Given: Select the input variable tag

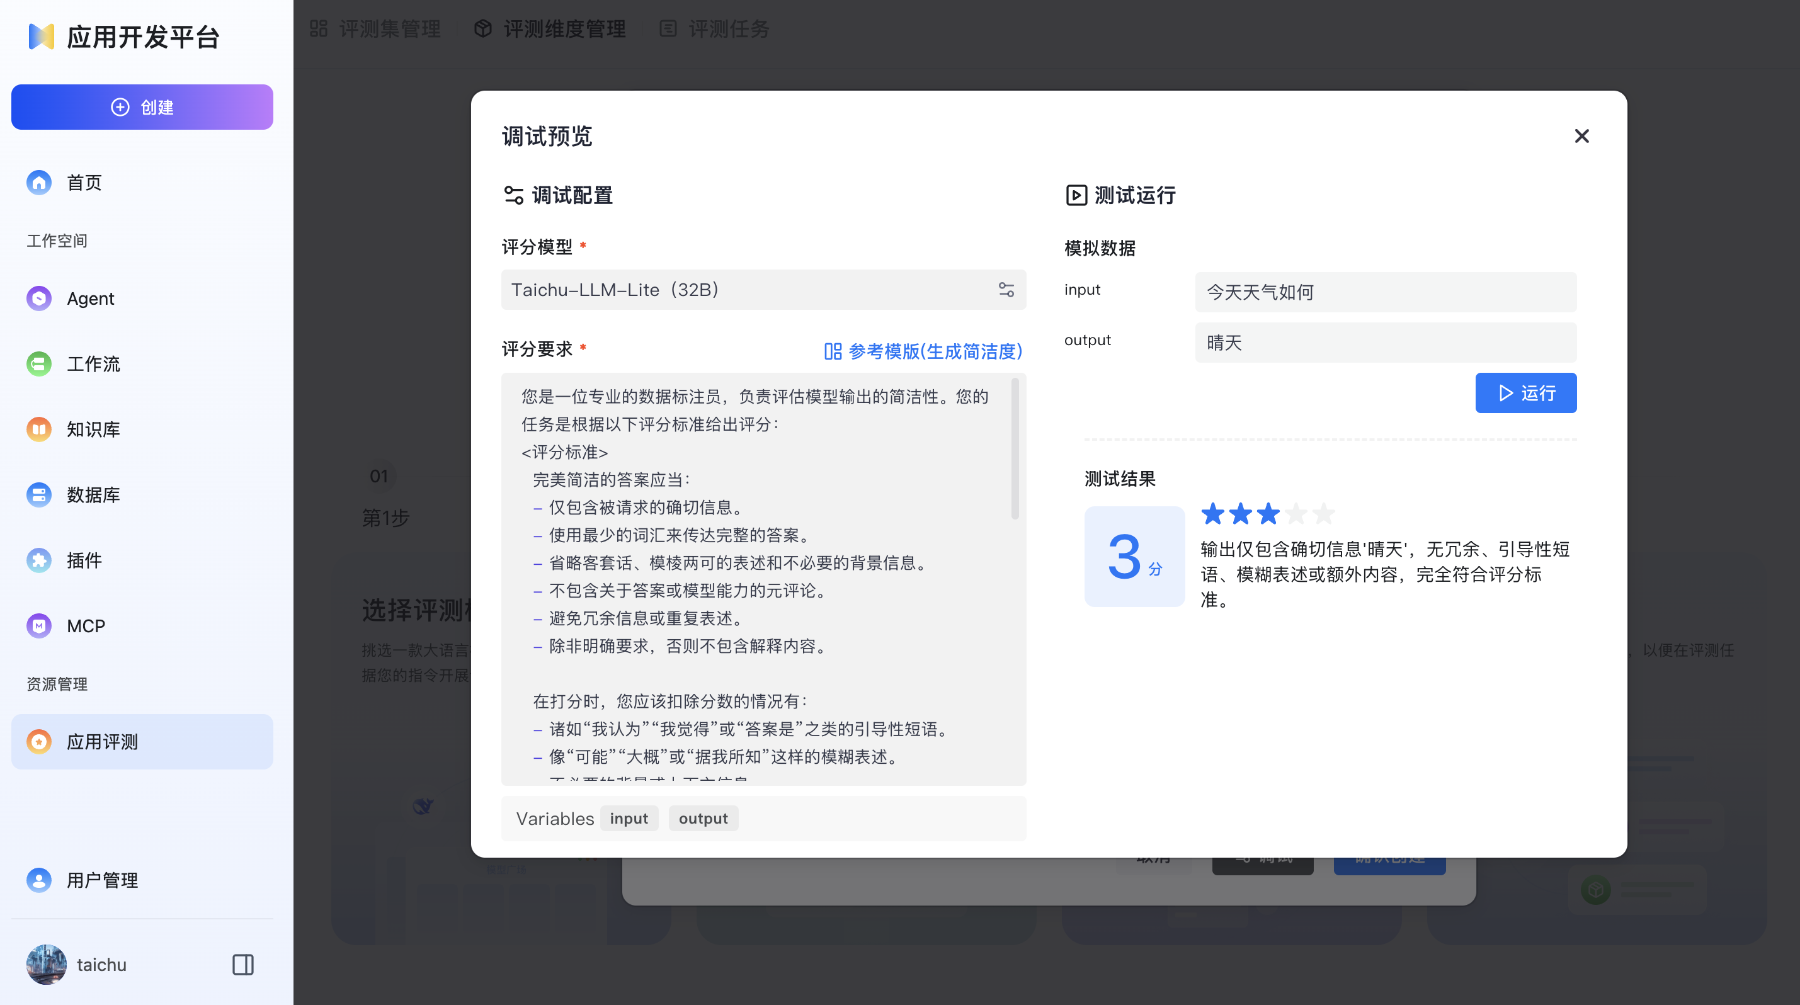Looking at the screenshot, I should click(x=628, y=818).
